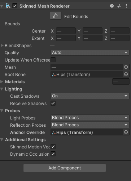Image resolution: width=131 pixels, height=181 pixels.
Task: Open the Root Bone object picker circle
Action: [126, 74]
